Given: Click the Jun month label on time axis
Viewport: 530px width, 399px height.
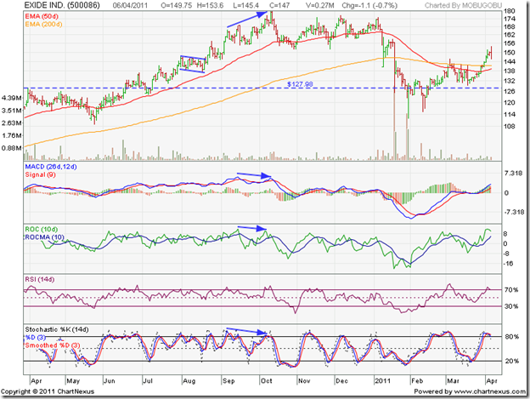Looking at the screenshot, I should click(110, 381).
